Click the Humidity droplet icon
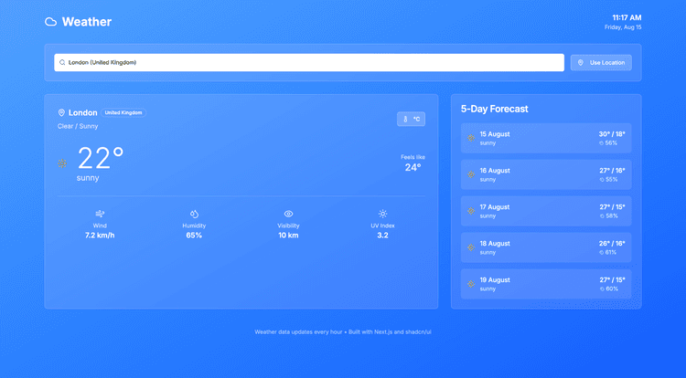This screenshot has width=686, height=378. pyautogui.click(x=194, y=214)
